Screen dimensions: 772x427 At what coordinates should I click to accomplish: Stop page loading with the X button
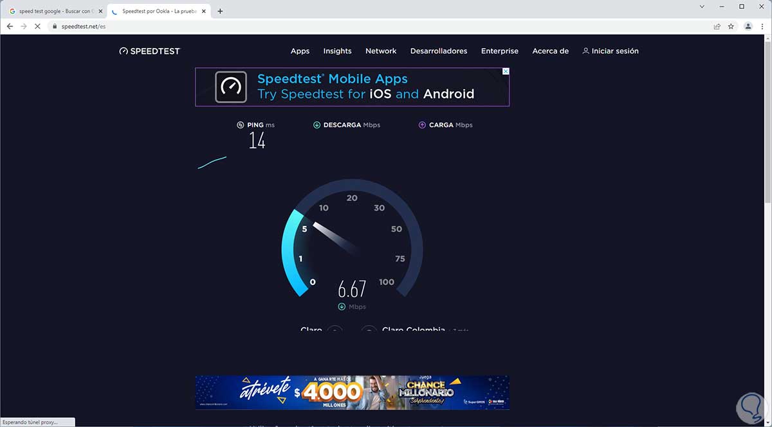click(37, 26)
